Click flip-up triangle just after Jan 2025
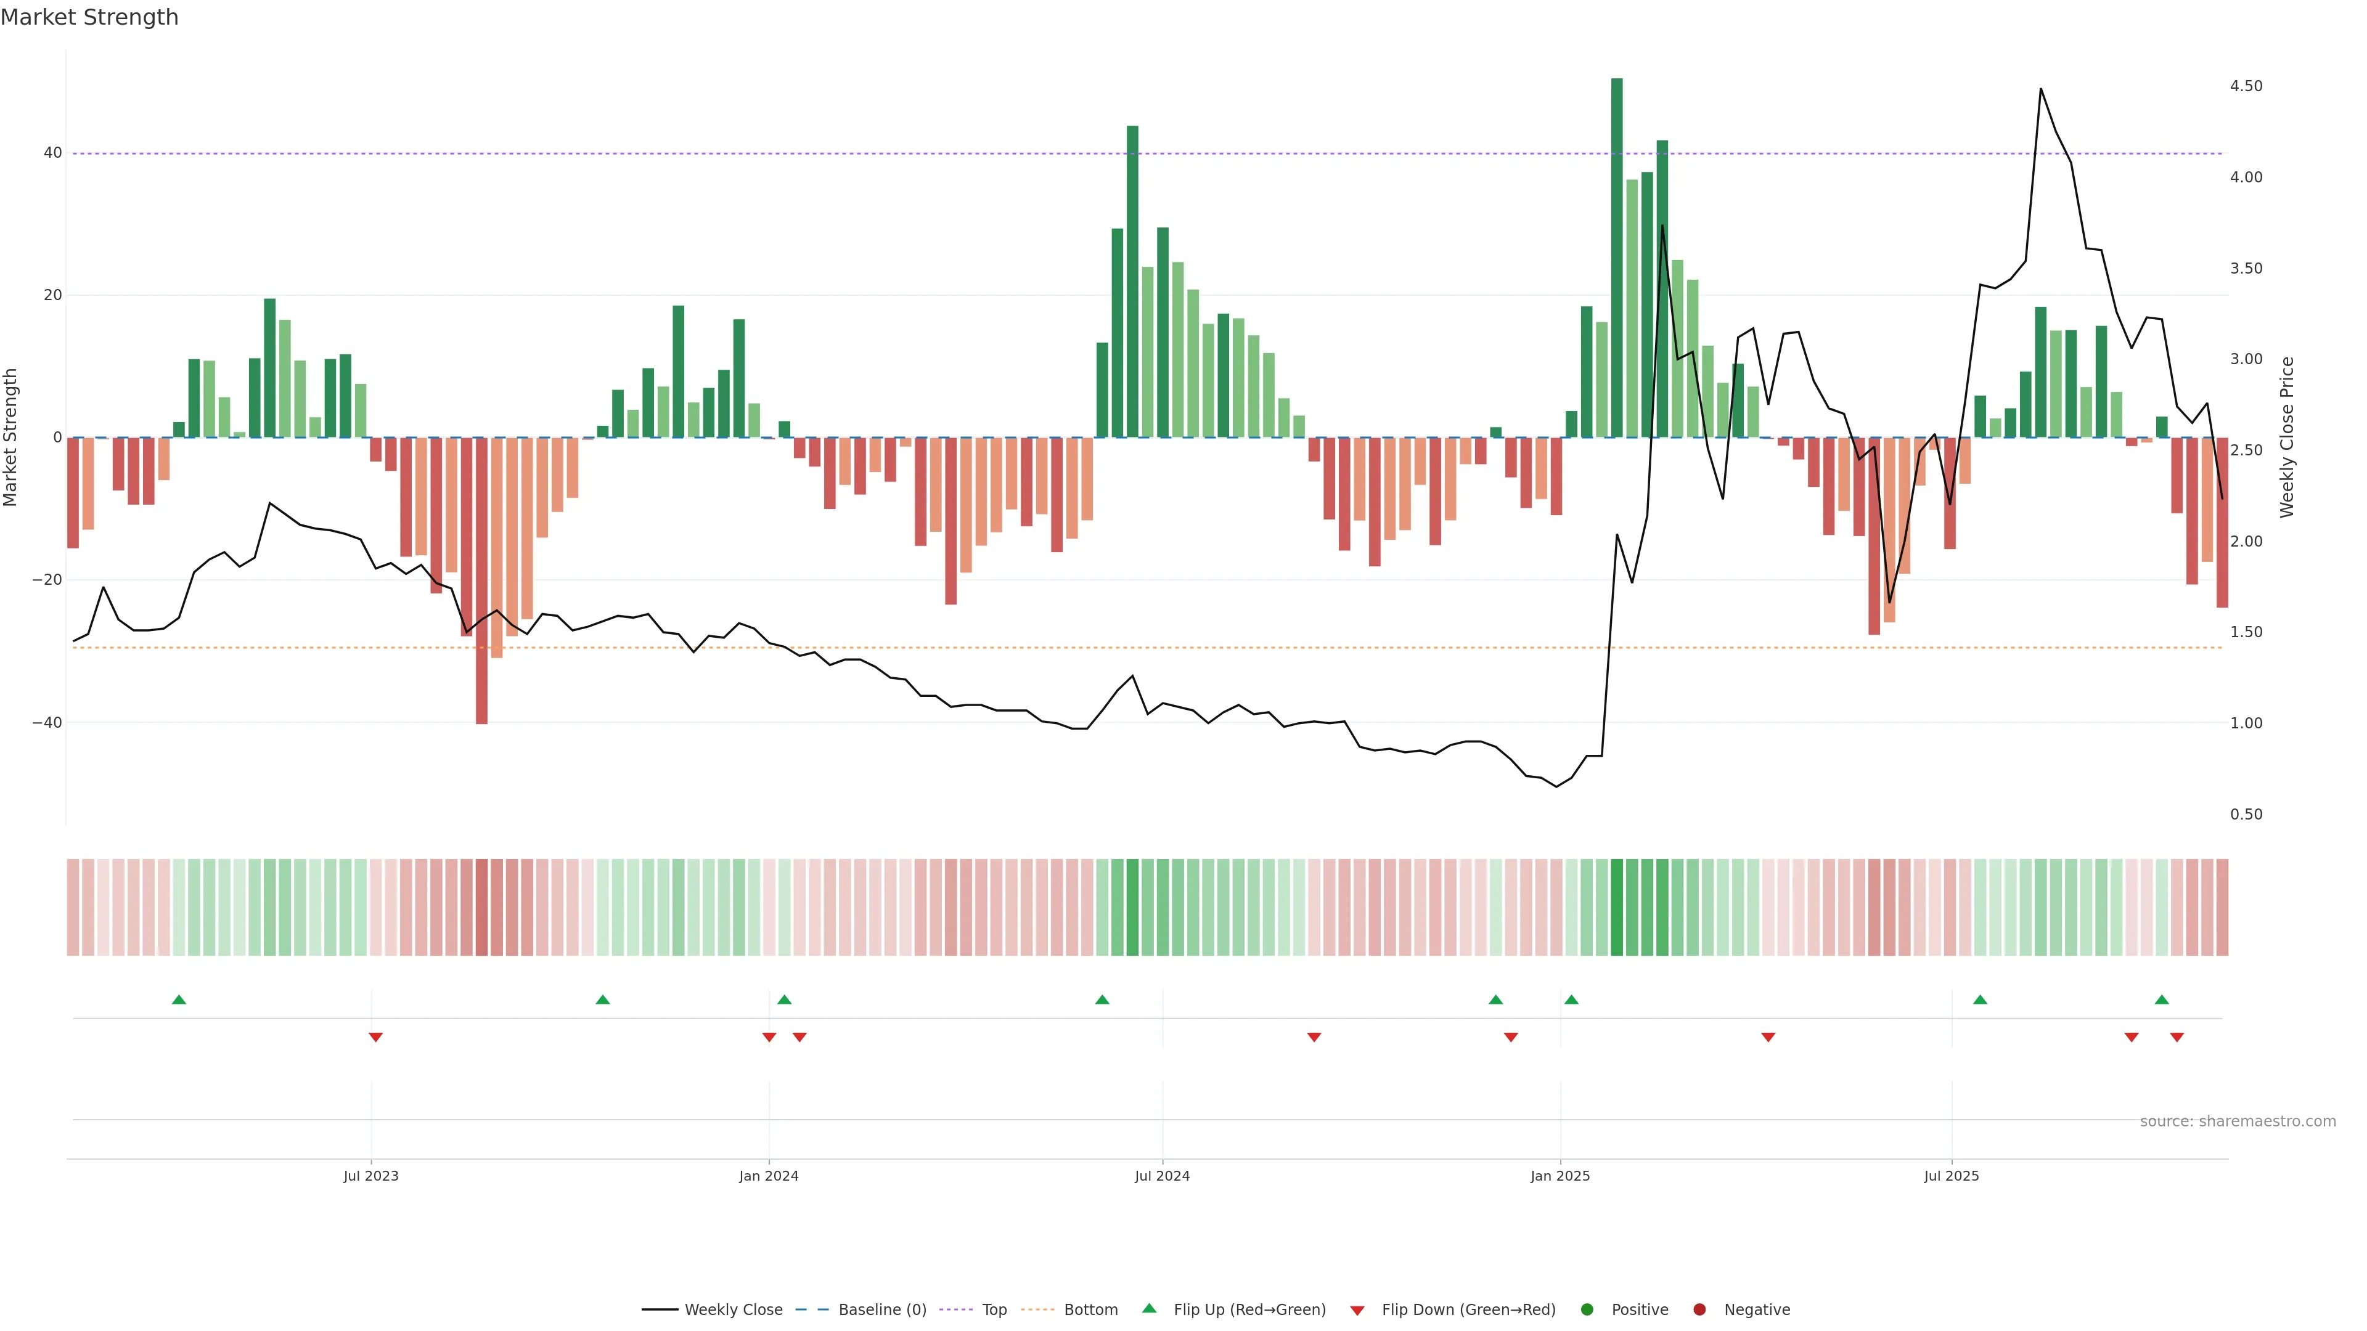 tap(1571, 999)
